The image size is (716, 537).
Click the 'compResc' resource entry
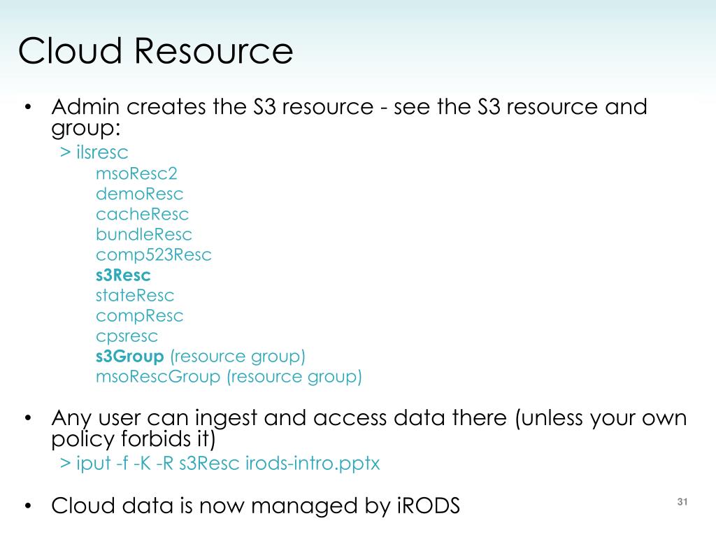point(139,316)
